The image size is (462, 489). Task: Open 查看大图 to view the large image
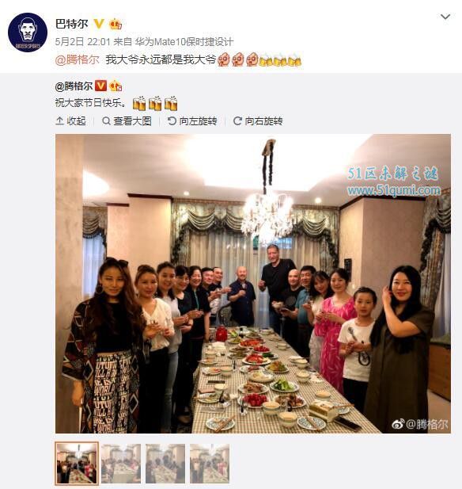127,121
